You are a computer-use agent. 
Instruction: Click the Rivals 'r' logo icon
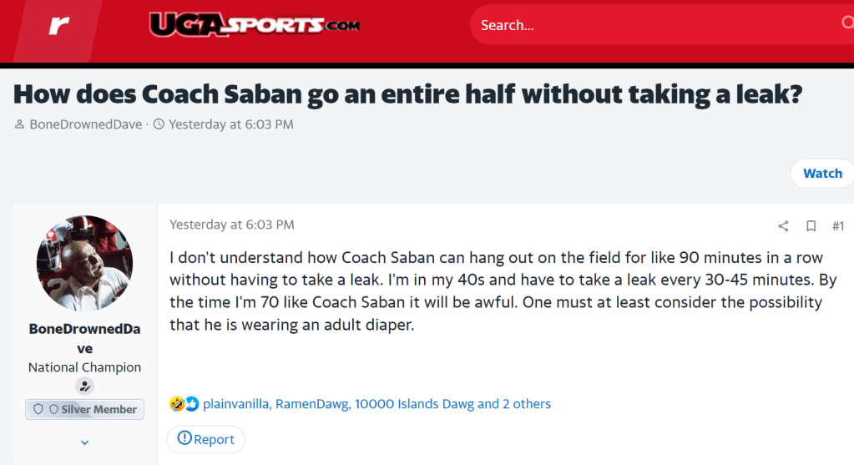pos(58,25)
